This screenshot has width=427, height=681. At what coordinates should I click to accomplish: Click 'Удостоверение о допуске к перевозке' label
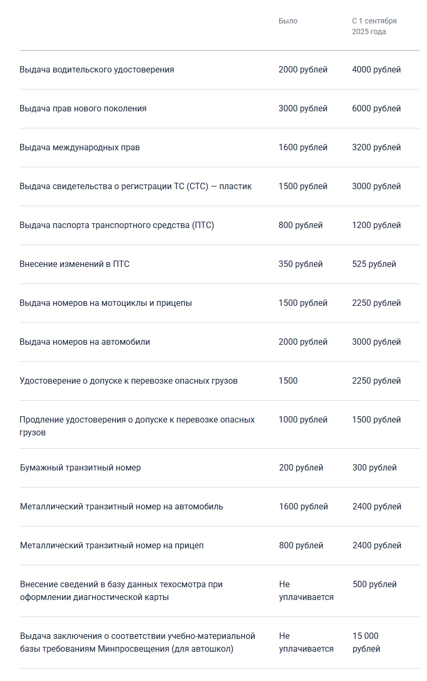[x=129, y=381]
